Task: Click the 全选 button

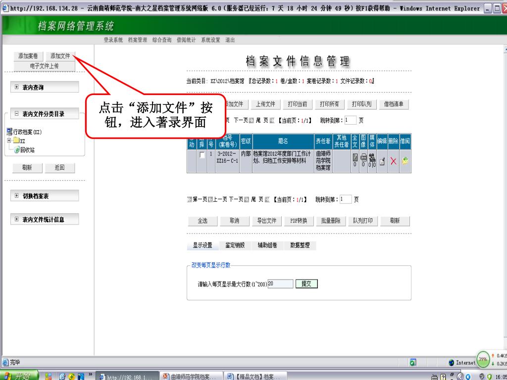Action: coord(203,221)
